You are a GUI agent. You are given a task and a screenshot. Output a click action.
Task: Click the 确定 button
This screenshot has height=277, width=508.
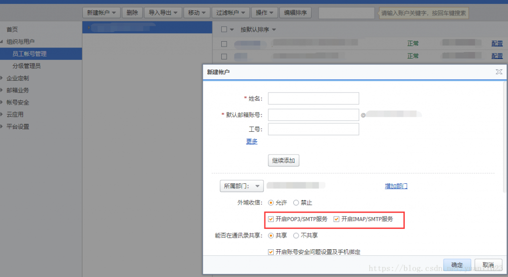point(457,265)
